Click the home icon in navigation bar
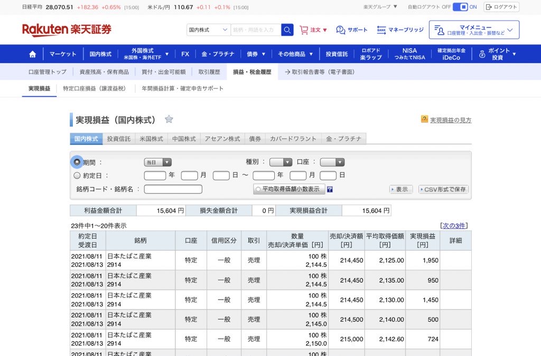541x356 pixels. click(x=33, y=54)
